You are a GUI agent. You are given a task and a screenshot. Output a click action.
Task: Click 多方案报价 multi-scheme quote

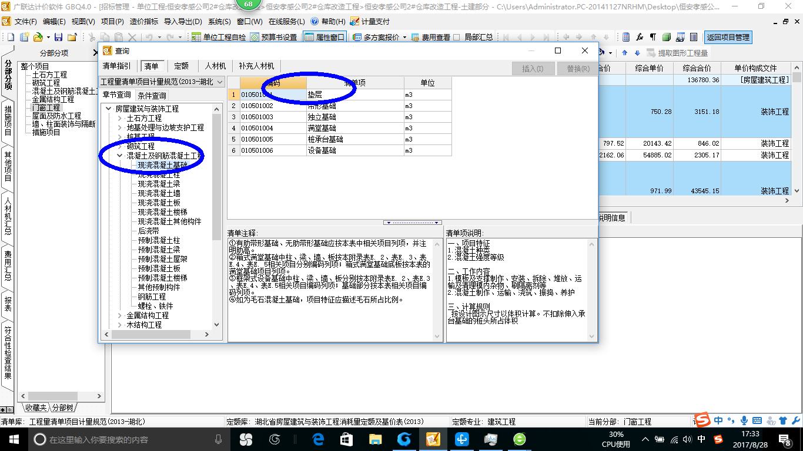click(x=376, y=37)
